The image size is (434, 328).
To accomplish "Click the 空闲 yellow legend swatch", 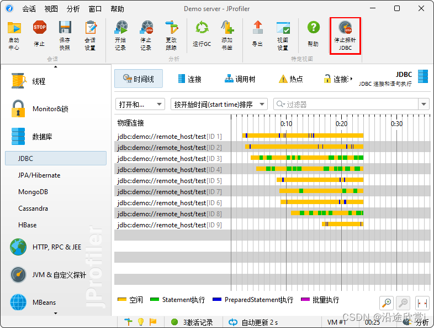I will point(122,299).
